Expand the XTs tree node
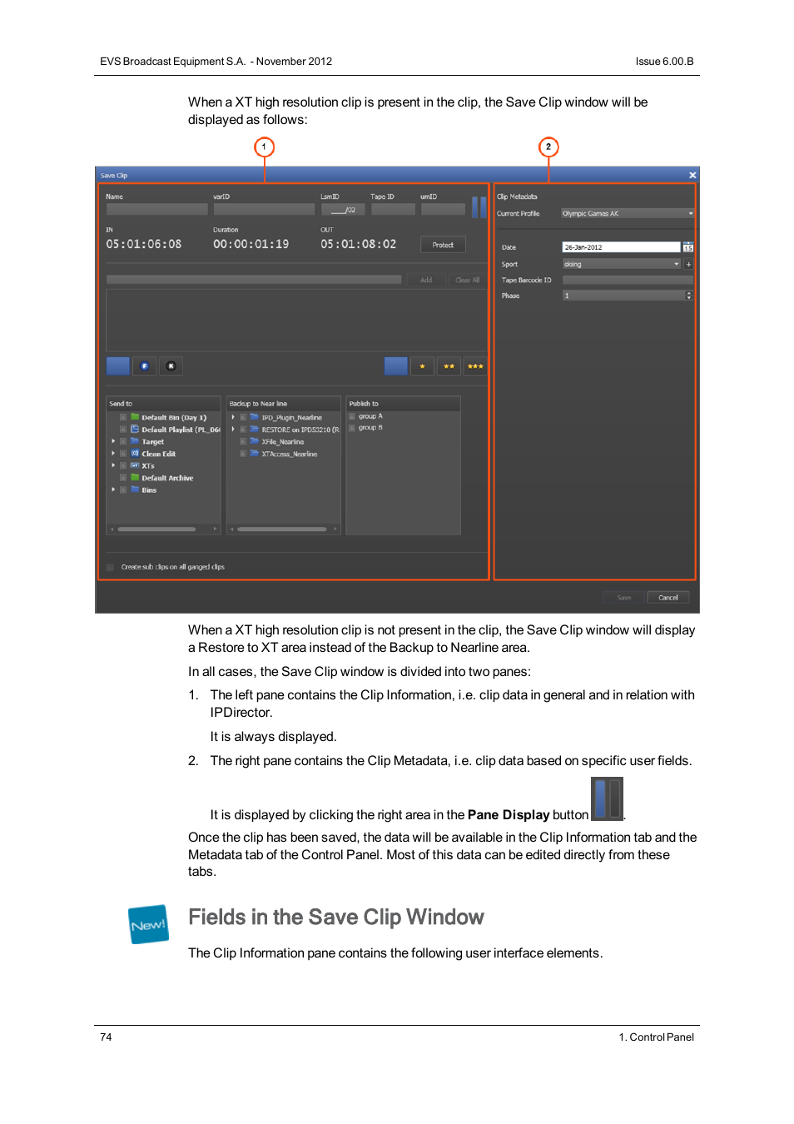The height and width of the screenshot is (1124, 794). (113, 465)
